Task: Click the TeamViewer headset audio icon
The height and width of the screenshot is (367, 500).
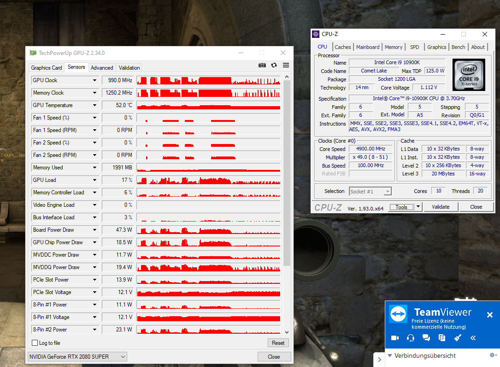Action: (411, 337)
